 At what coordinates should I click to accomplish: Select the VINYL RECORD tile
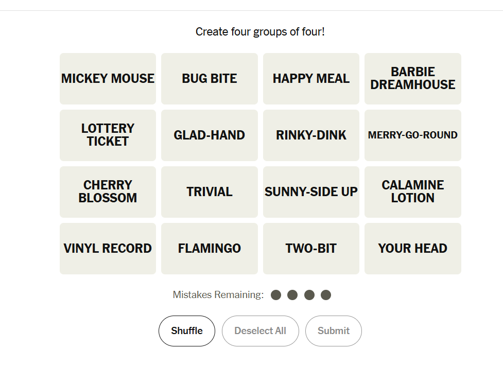pyautogui.click(x=108, y=249)
